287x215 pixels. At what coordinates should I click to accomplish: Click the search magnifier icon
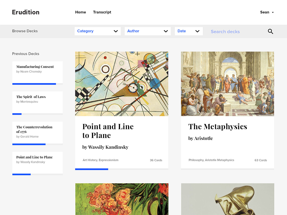coord(270,31)
